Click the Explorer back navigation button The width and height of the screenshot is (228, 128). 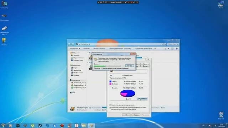coord(69,44)
